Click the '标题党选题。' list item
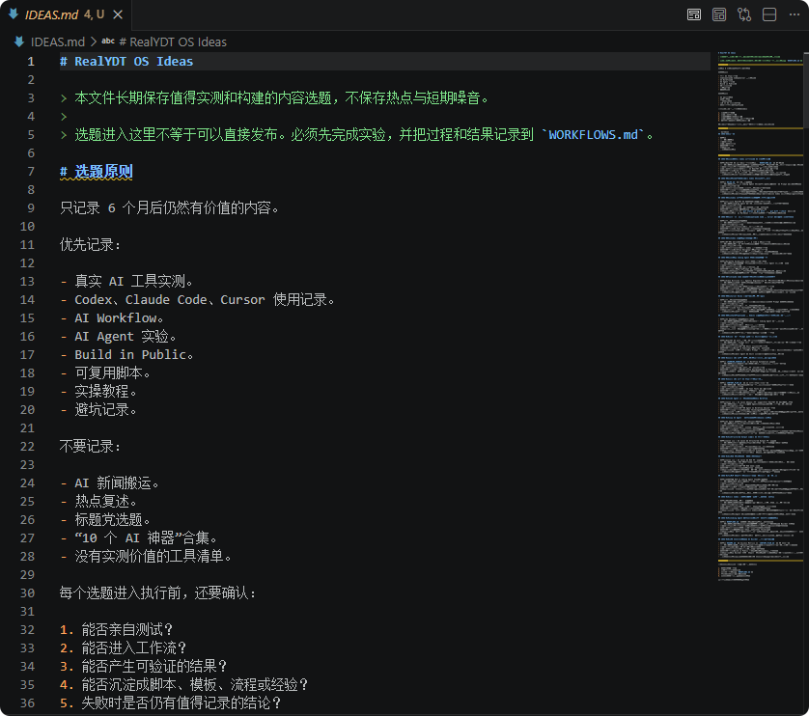 tap(113, 519)
